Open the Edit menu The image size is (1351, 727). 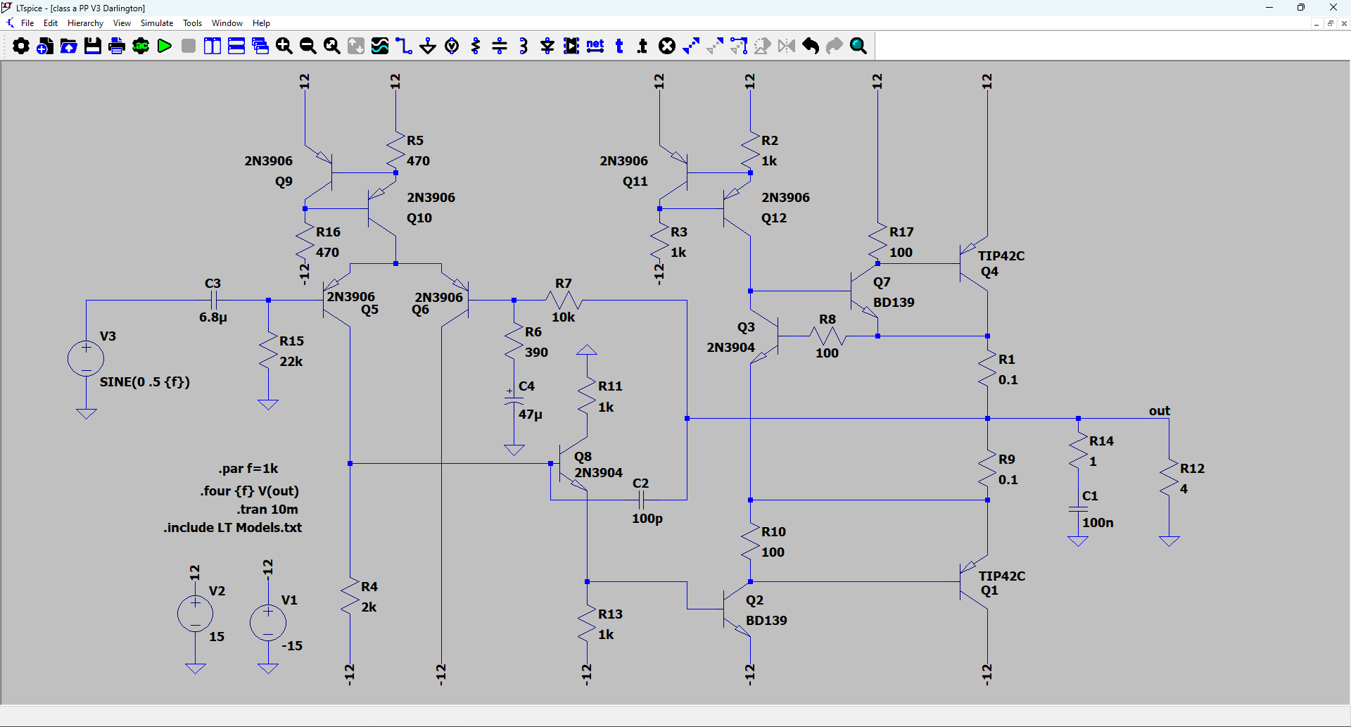51,23
